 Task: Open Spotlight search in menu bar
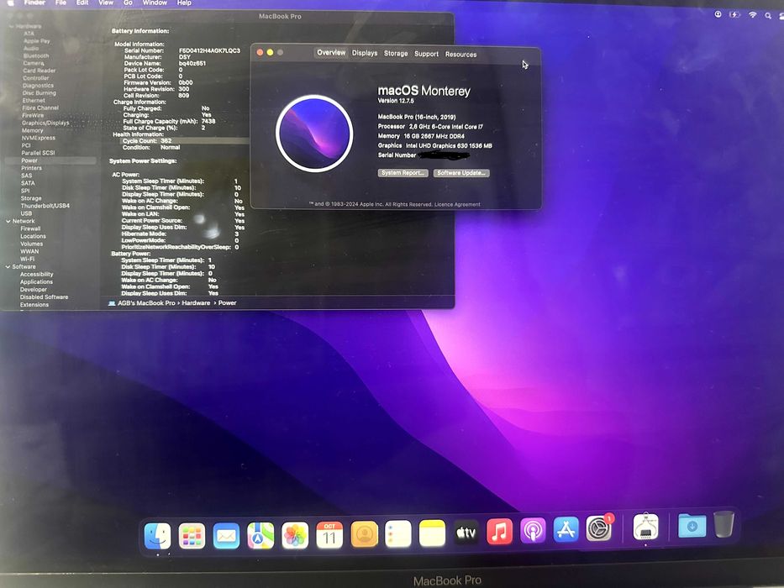coord(768,15)
